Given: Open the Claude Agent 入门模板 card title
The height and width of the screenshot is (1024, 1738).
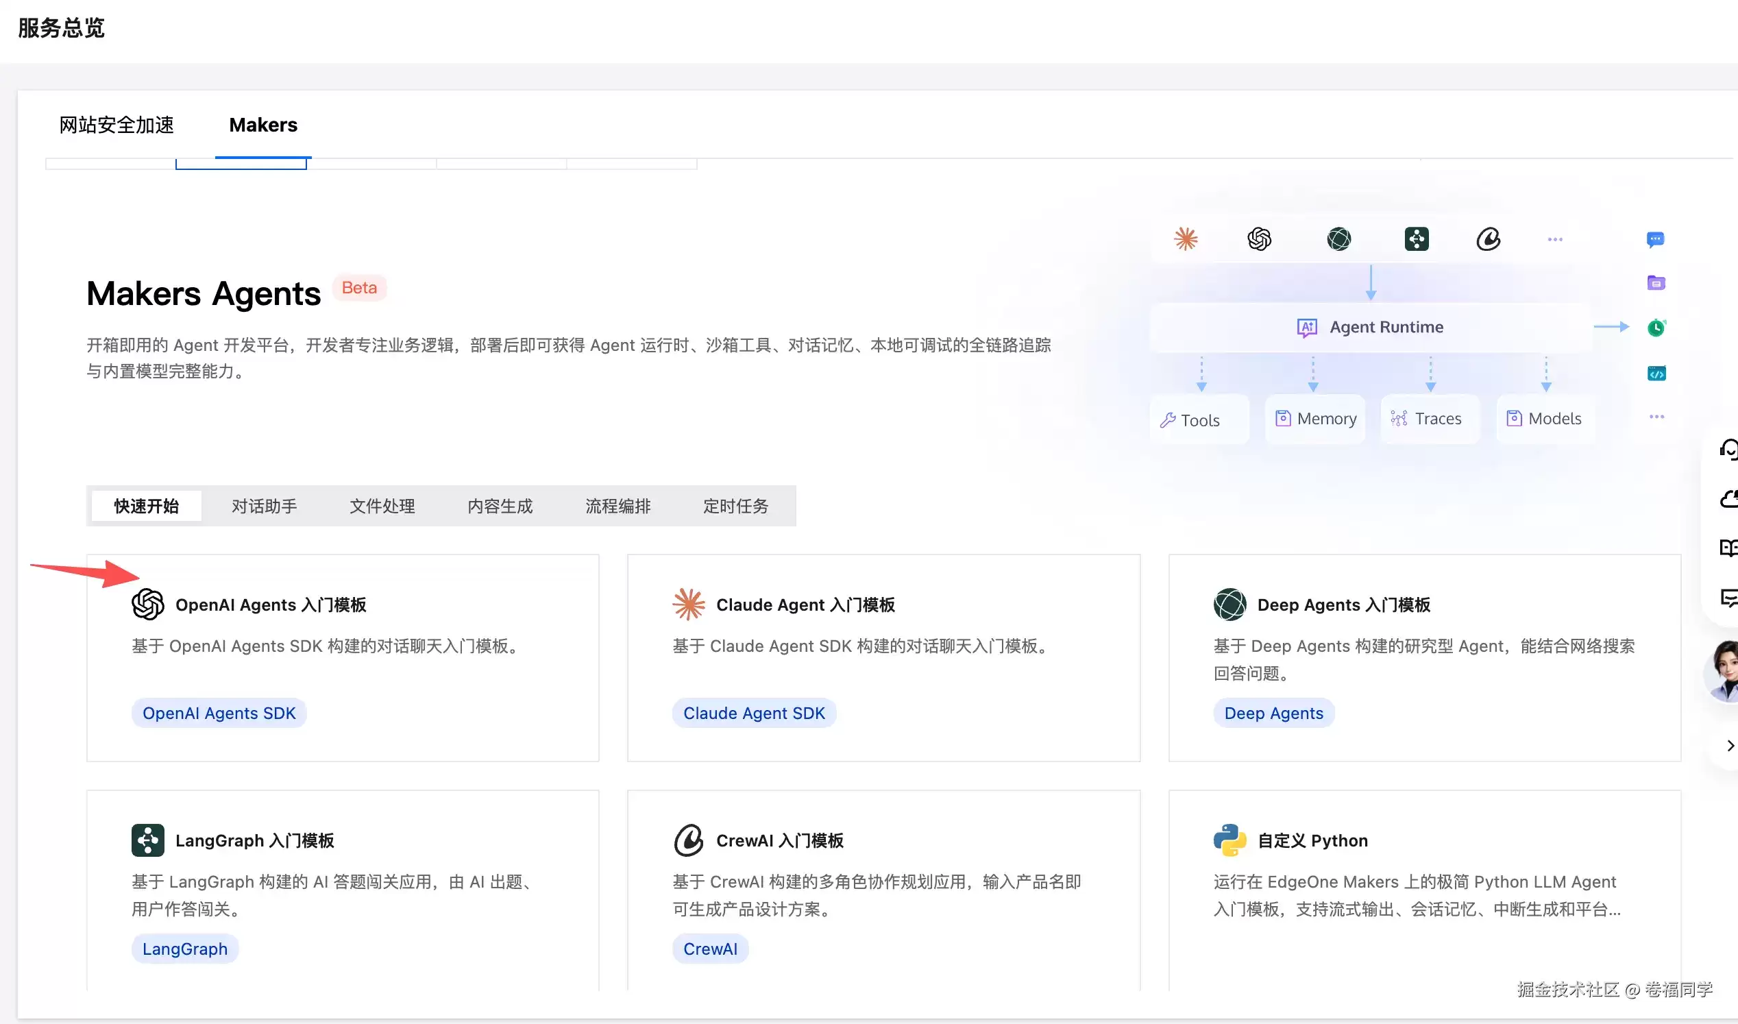Looking at the screenshot, I should coord(805,605).
